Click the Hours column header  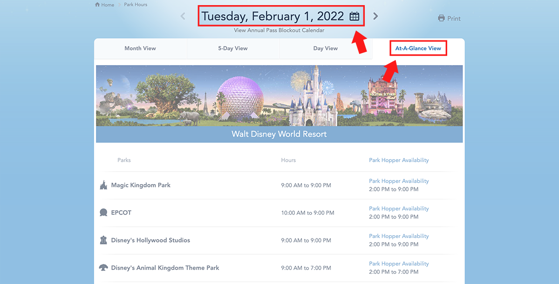(x=288, y=160)
